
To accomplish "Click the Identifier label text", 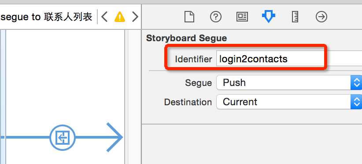I will (x=193, y=59).
